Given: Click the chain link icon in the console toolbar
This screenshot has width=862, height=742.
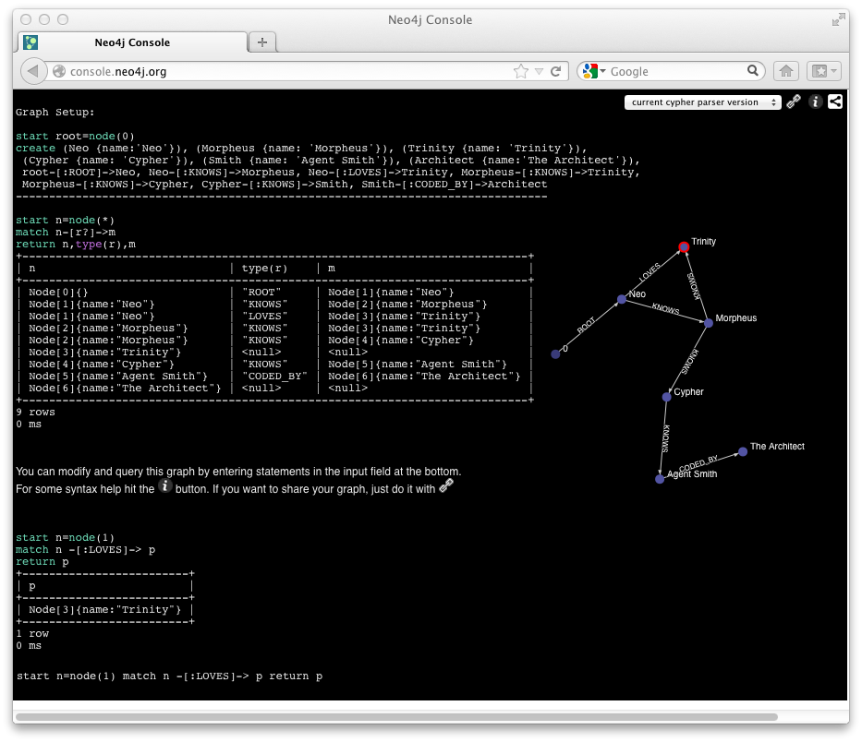Looking at the screenshot, I should 793,102.
